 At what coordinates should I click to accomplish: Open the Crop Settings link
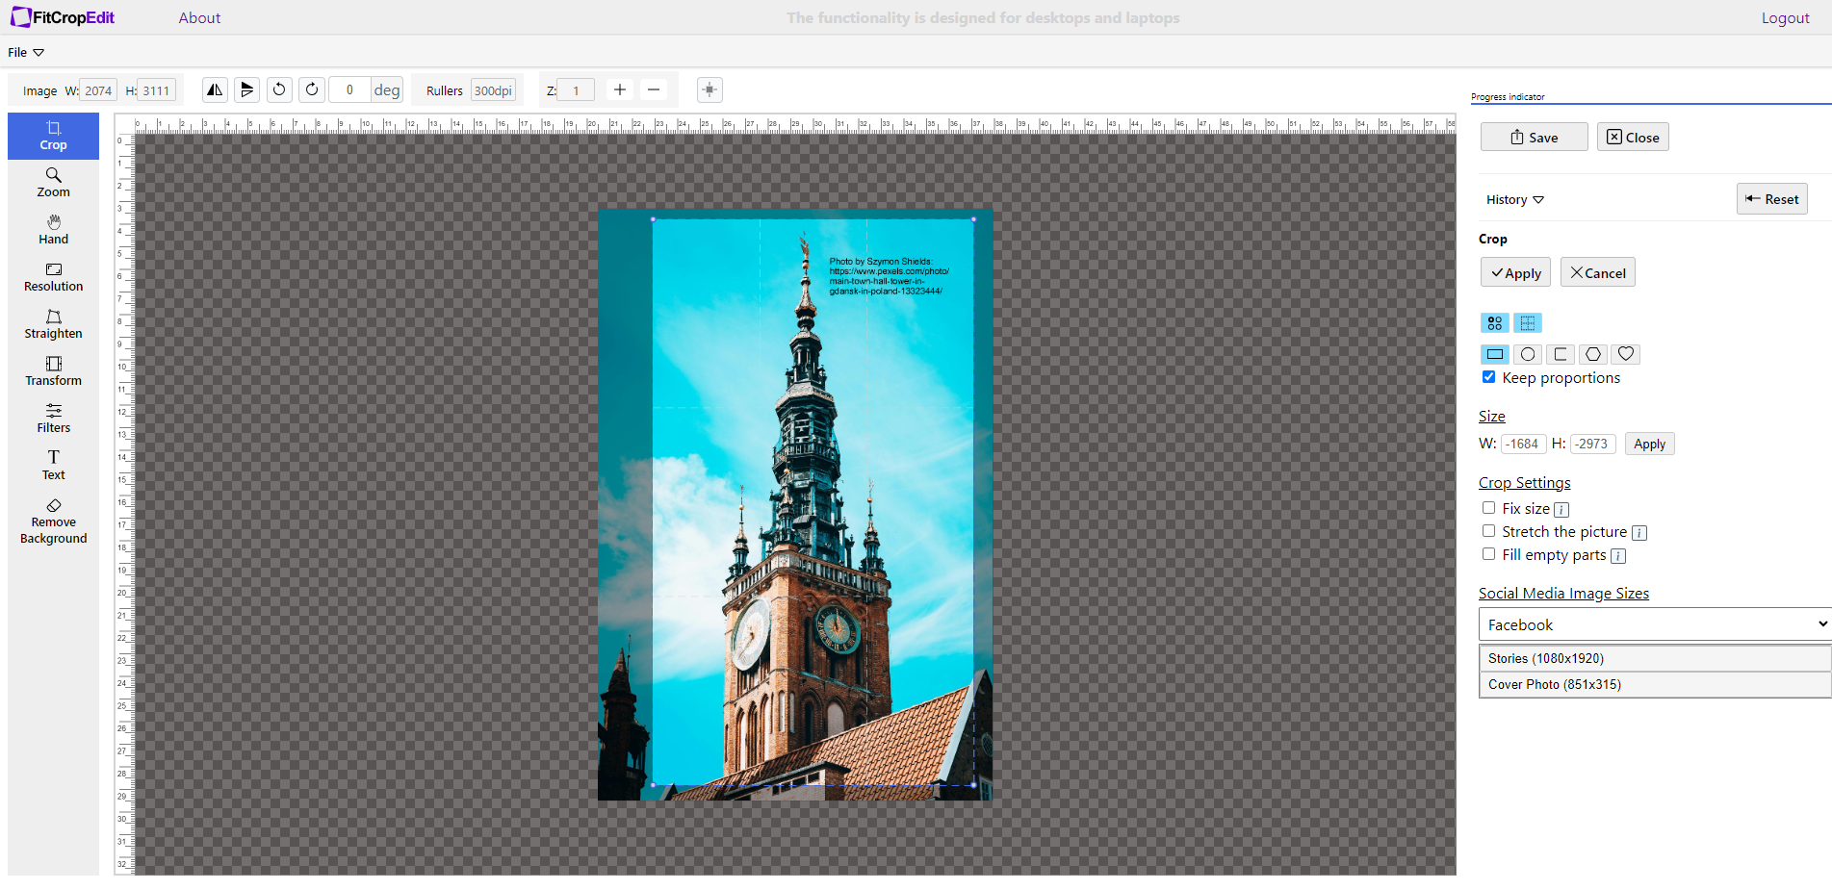(1525, 483)
